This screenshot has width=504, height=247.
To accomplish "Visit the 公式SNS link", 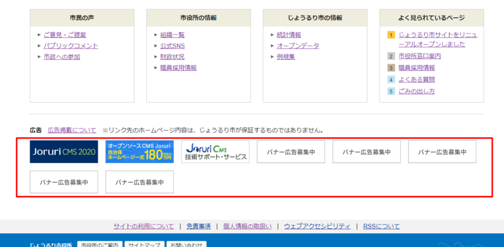I will [x=173, y=45].
